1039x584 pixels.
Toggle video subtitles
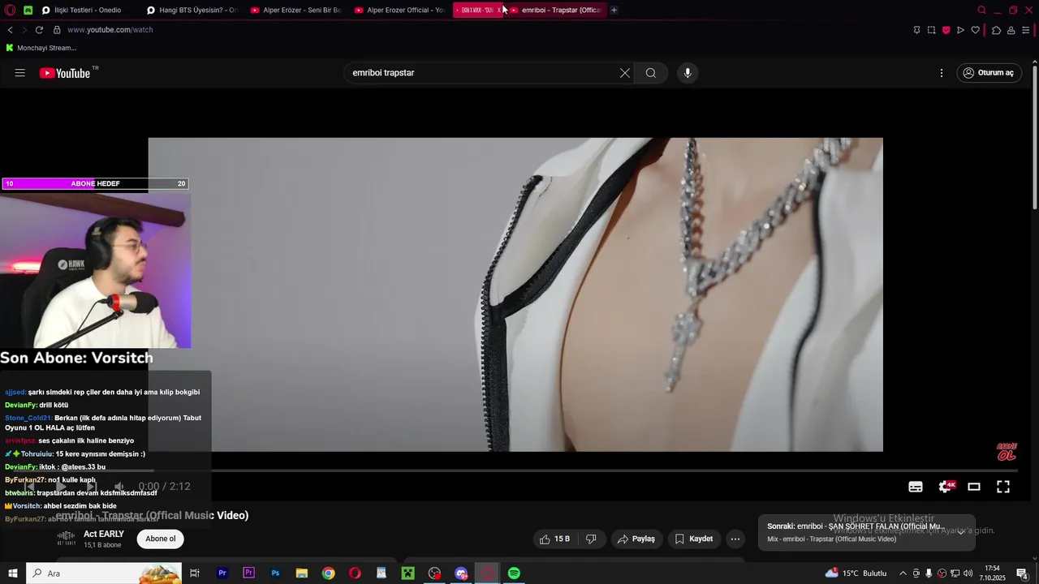916,487
